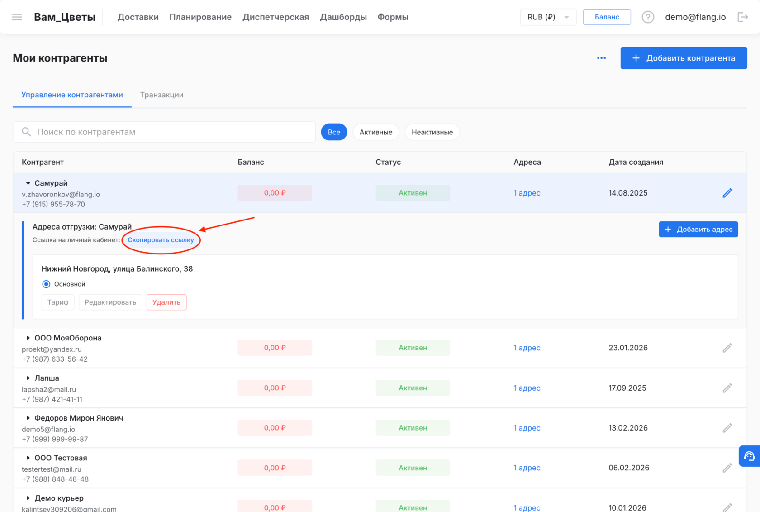Click the Контрагент column header

(43, 162)
